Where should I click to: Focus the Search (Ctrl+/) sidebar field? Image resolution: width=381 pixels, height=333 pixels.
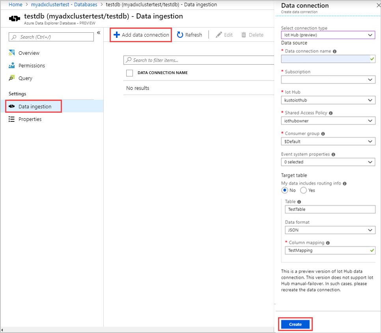[x=51, y=37]
